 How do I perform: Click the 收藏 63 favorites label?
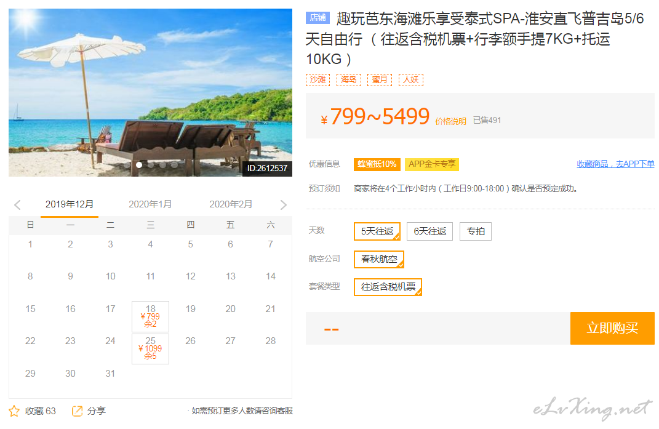point(40,411)
